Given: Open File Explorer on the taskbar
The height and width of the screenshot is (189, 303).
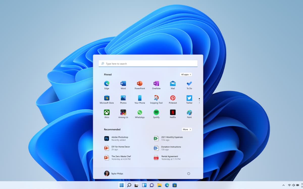Looking at the screenshot, I should tap(159, 185).
